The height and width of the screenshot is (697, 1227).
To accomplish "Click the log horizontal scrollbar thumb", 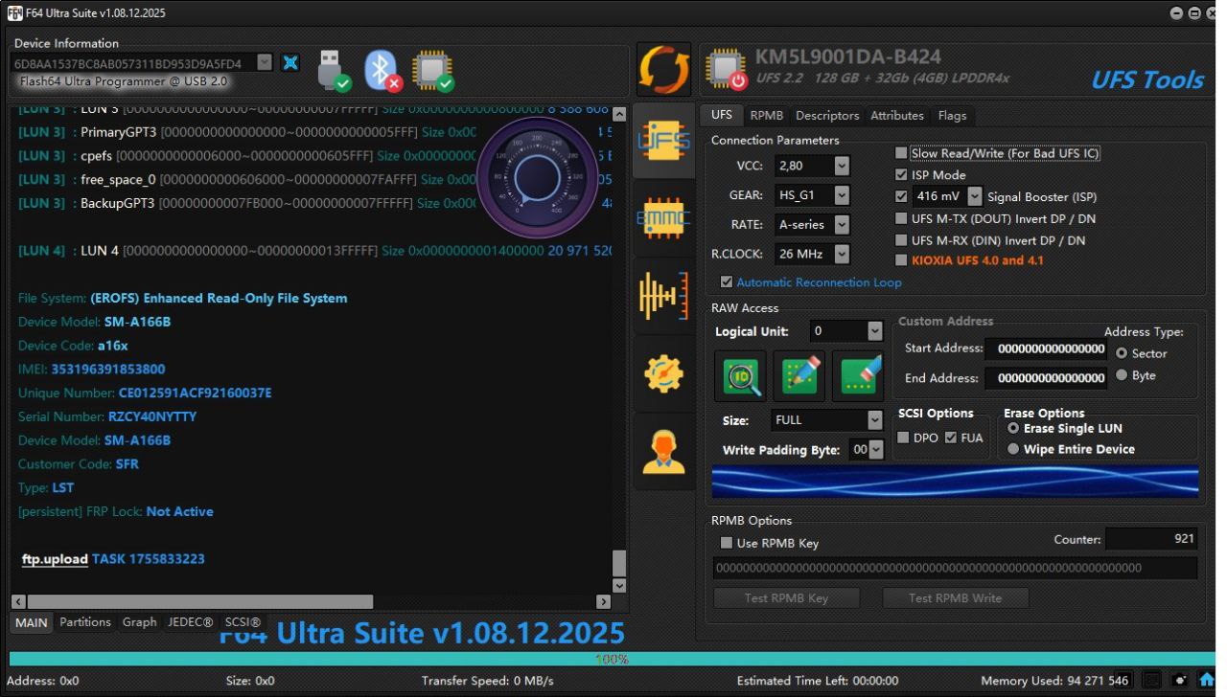I will pos(200,602).
